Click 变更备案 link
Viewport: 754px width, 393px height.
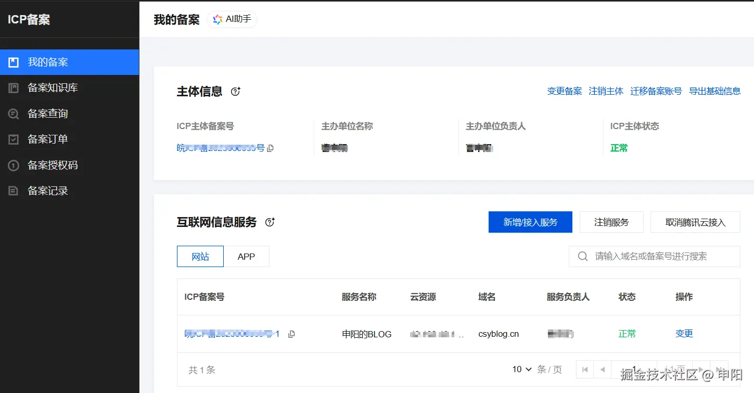565,91
